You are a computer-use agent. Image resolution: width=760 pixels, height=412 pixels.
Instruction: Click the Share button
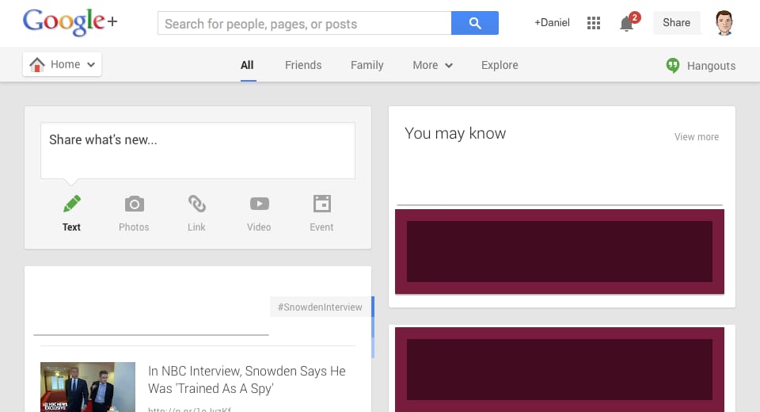click(677, 23)
